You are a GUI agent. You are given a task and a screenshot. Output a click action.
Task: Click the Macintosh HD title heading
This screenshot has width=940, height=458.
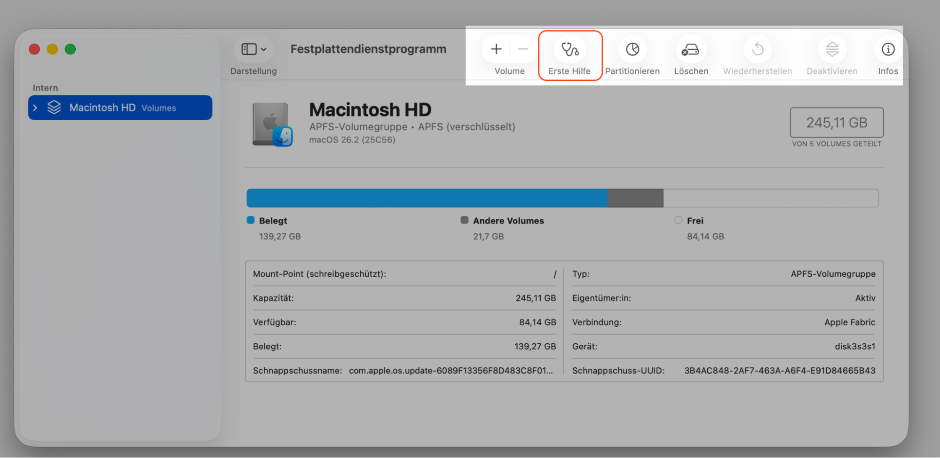click(370, 110)
